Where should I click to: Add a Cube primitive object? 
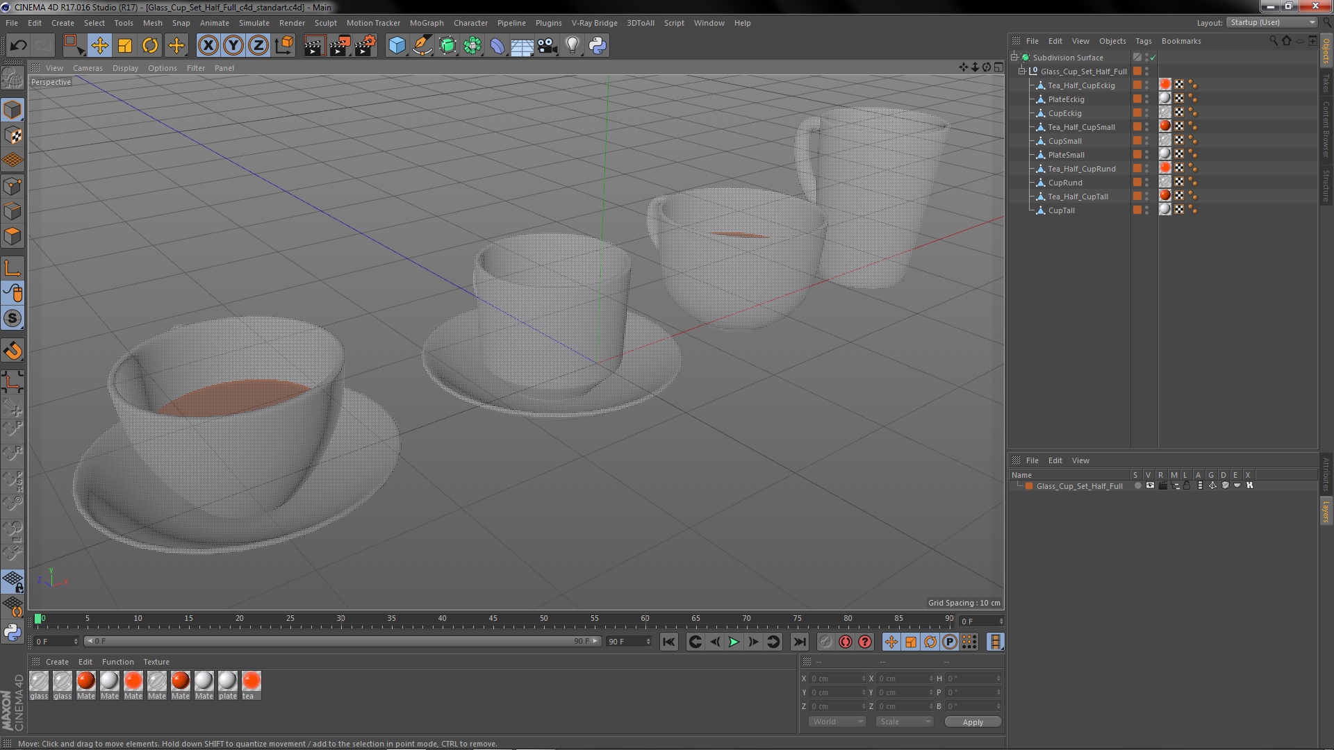coord(397,46)
